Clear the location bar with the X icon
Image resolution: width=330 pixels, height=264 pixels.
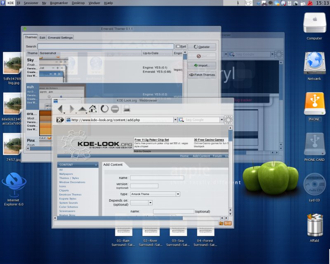(60, 120)
